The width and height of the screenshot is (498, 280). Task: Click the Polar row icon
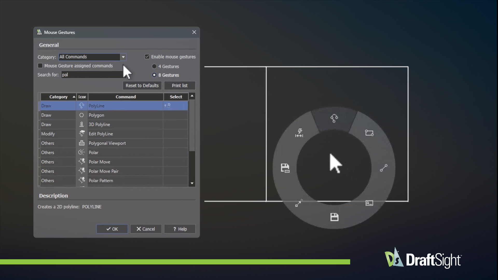point(81,152)
